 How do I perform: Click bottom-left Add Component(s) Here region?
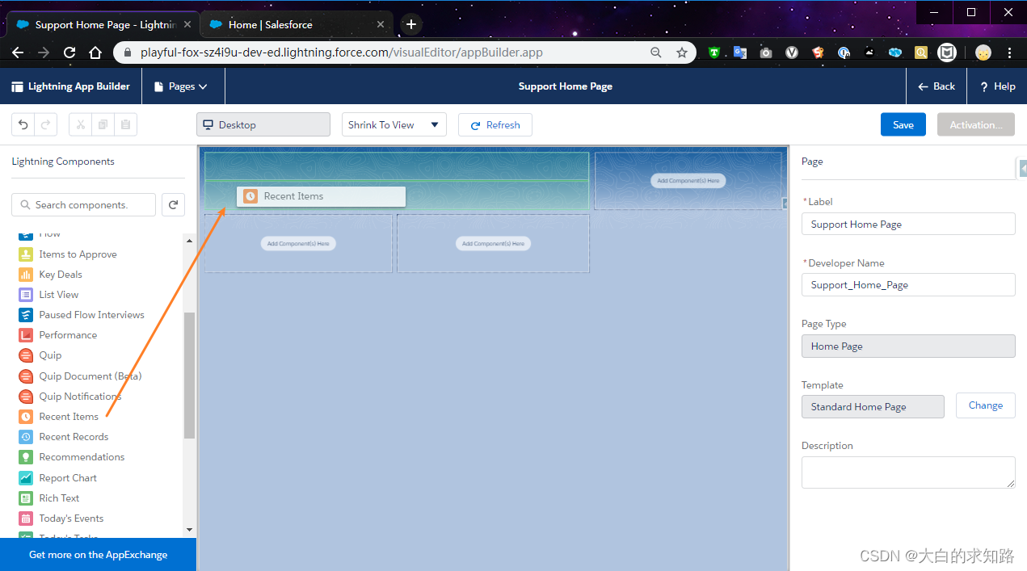tap(298, 243)
